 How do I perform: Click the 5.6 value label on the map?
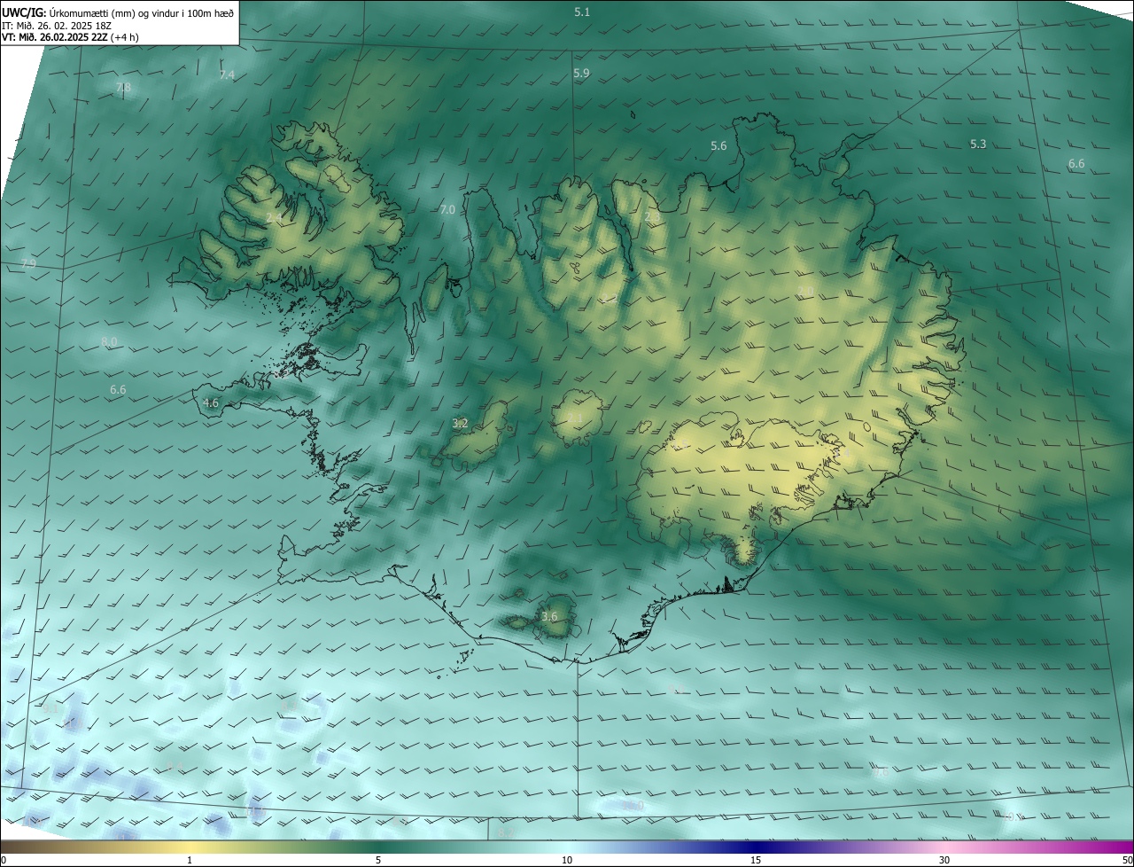[718, 145]
